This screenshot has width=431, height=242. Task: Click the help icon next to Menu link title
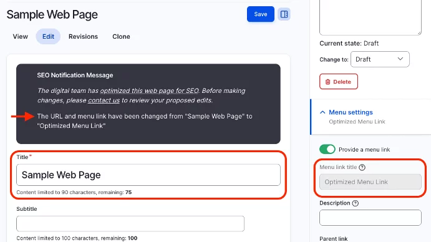point(362,167)
